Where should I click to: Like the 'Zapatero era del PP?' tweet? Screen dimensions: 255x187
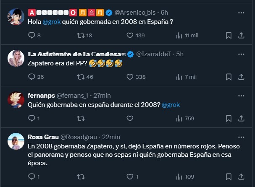tap(129, 77)
